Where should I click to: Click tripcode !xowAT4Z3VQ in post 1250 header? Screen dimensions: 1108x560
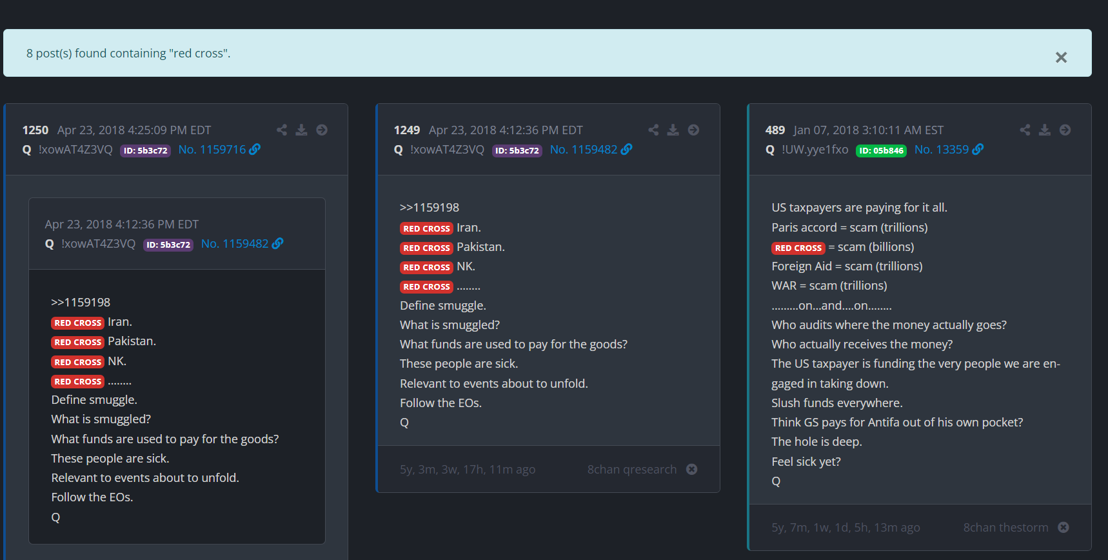click(75, 149)
